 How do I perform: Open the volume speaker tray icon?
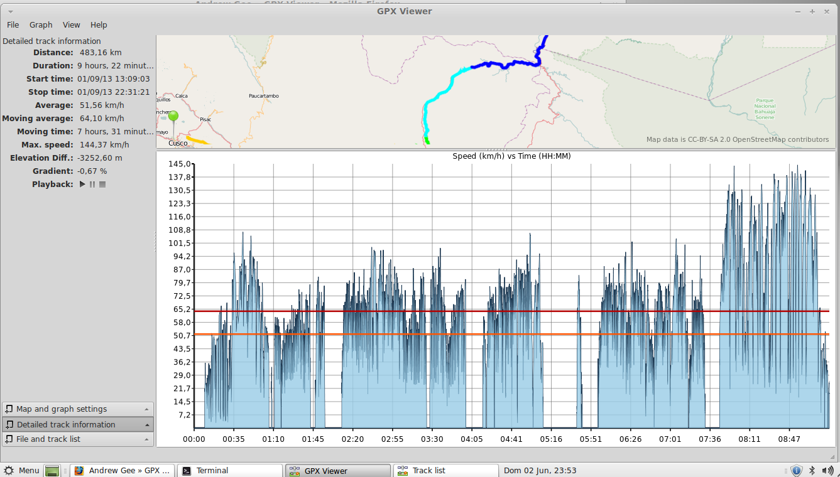[x=827, y=471]
